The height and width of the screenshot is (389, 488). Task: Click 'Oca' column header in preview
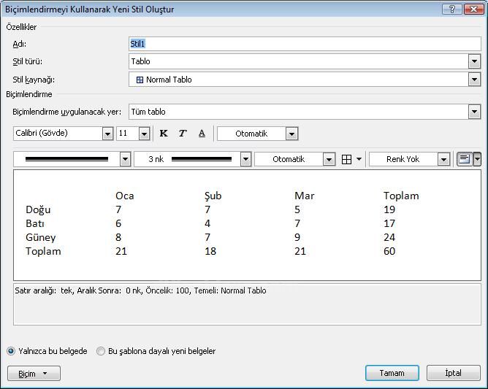pos(124,196)
